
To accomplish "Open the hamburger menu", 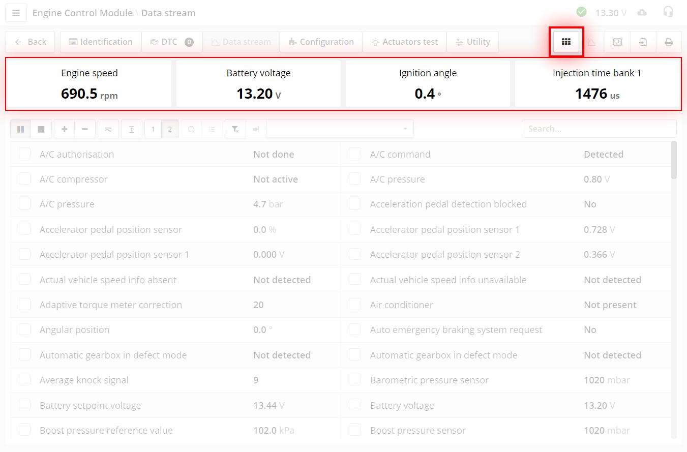I will pos(16,13).
